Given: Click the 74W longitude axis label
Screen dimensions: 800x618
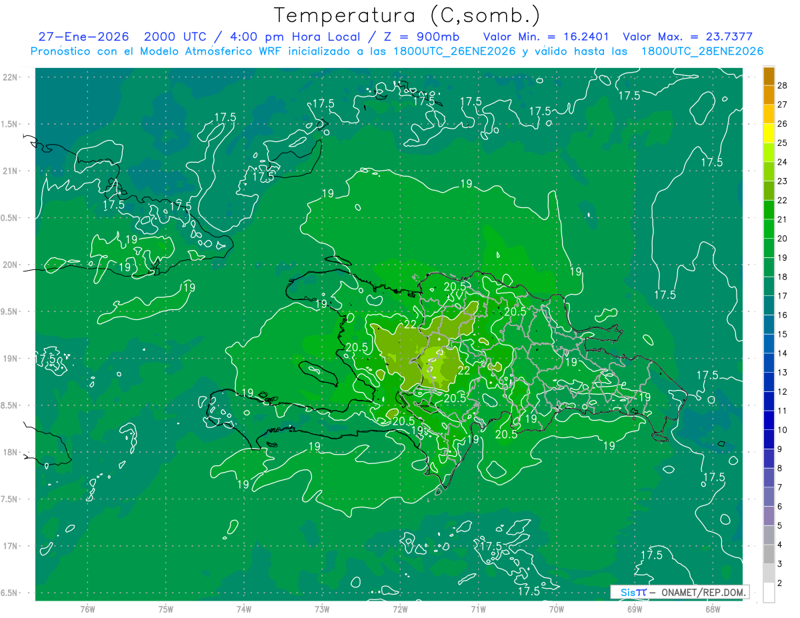Looking at the screenshot, I should click(x=243, y=609).
